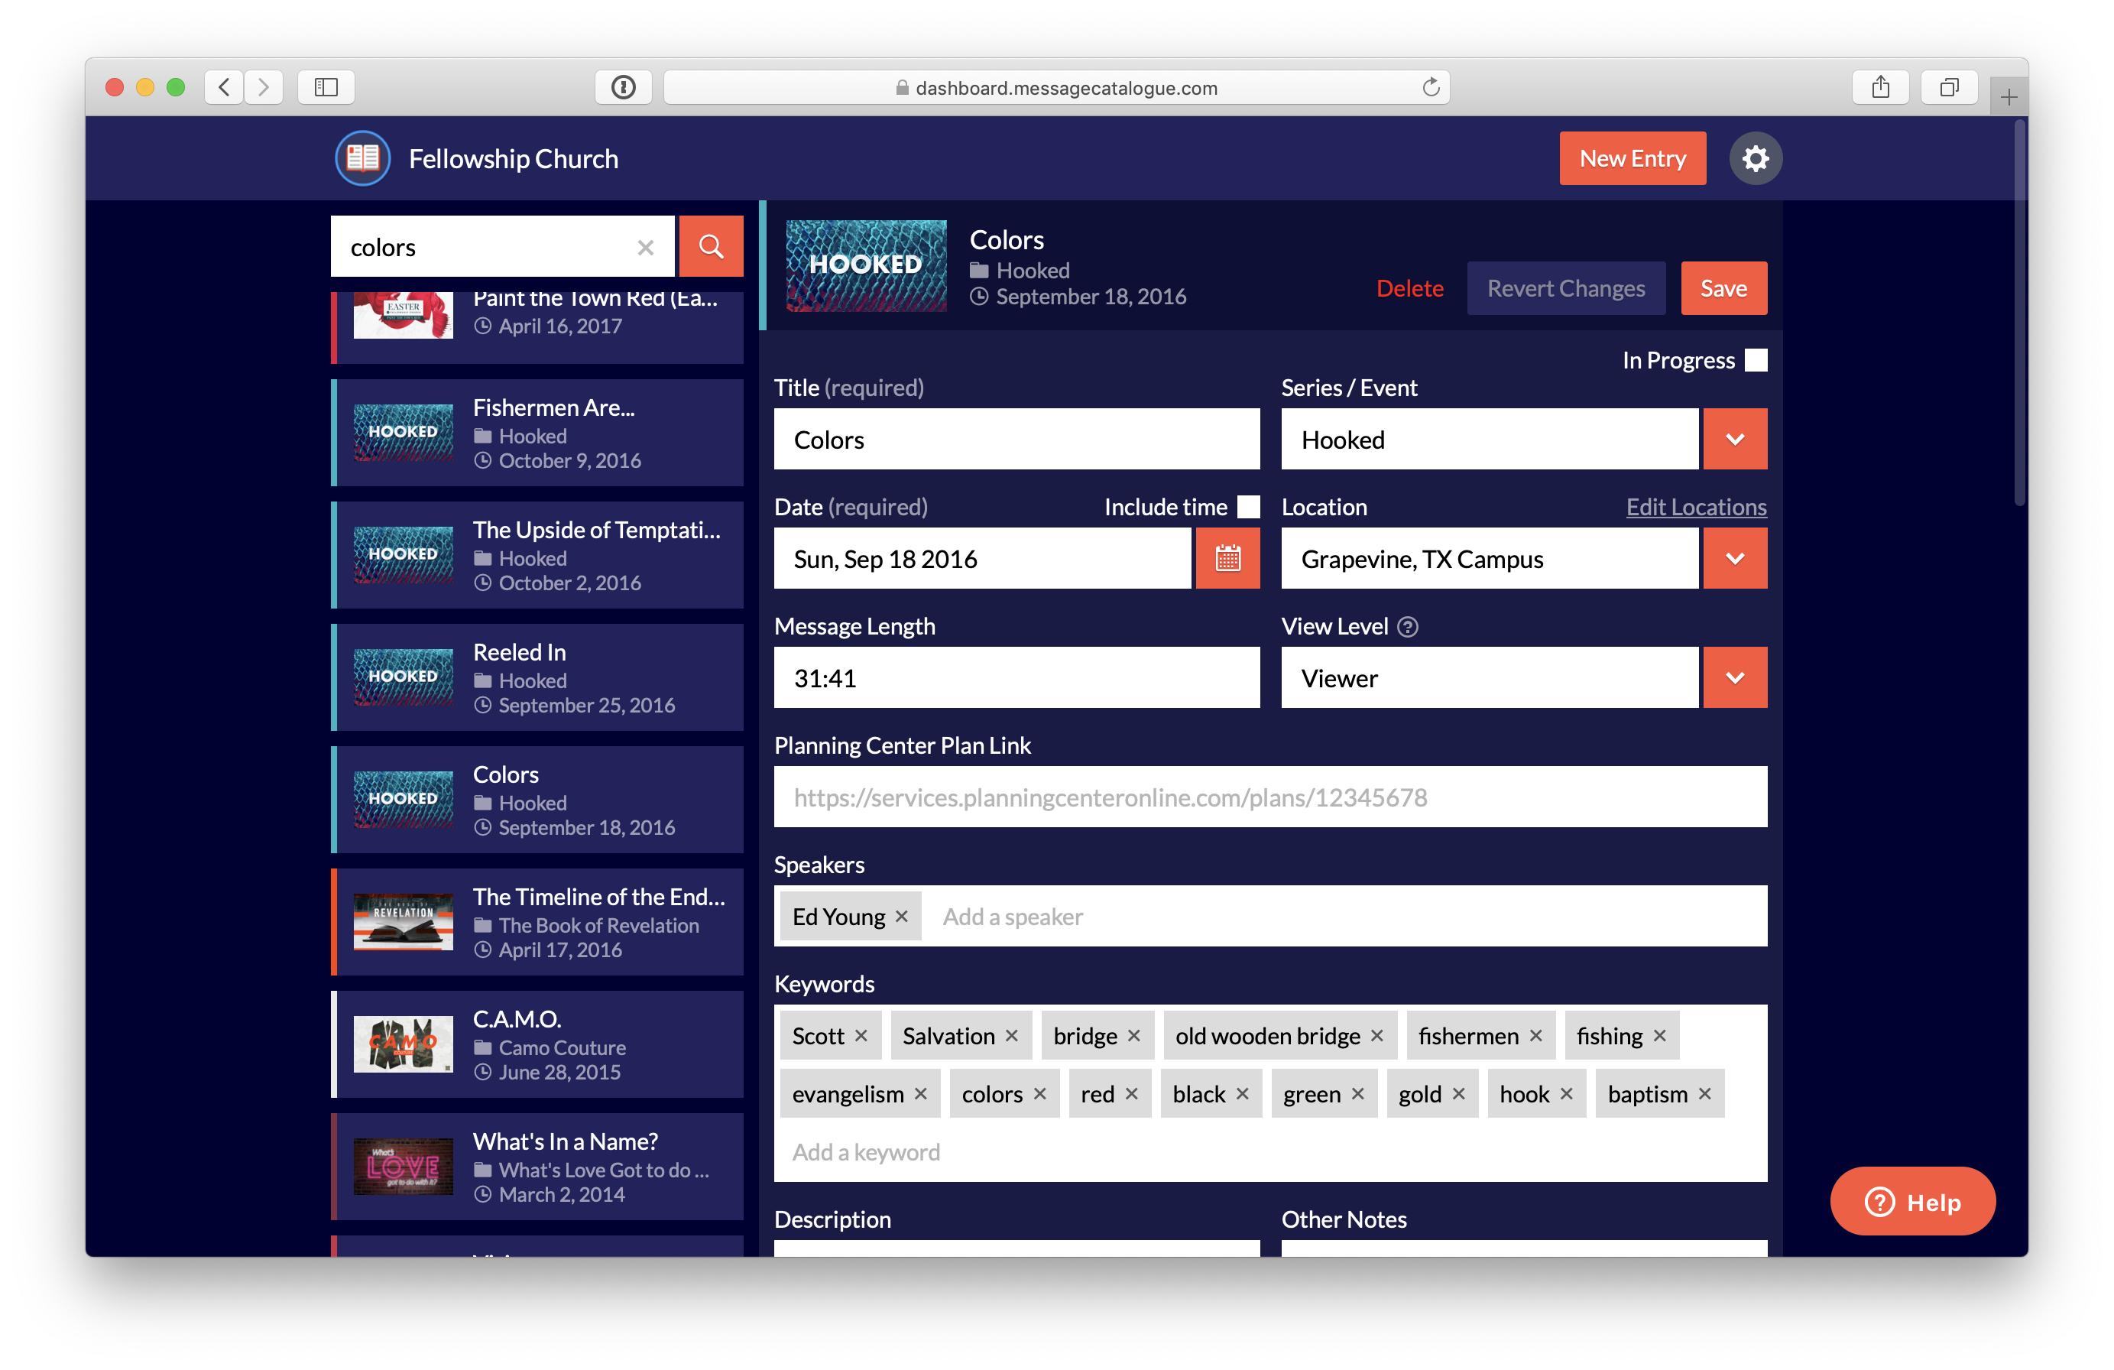Viewport: 2114px width, 1370px height.
Task: Remove the baptism keyword
Action: [x=1704, y=1094]
